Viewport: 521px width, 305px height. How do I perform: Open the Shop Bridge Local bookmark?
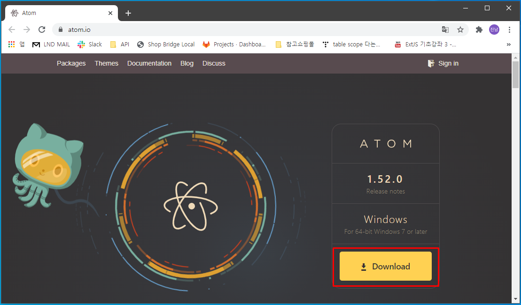pyautogui.click(x=166, y=44)
